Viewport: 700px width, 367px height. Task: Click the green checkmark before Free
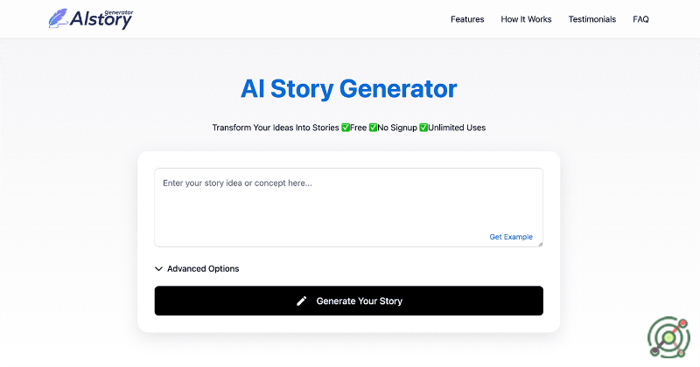(345, 128)
